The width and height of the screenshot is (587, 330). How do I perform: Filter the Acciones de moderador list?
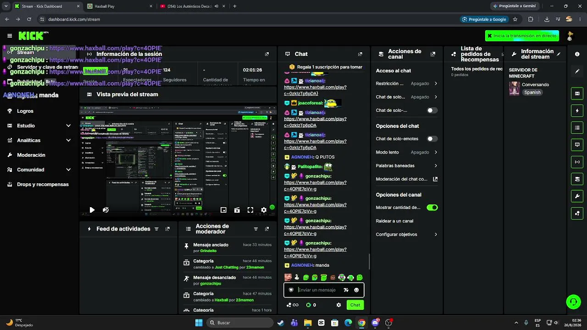pyautogui.click(x=256, y=229)
